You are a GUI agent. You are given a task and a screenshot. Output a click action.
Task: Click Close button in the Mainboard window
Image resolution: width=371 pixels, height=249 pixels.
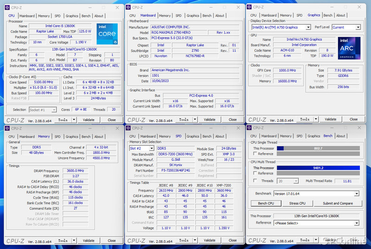[233, 120]
